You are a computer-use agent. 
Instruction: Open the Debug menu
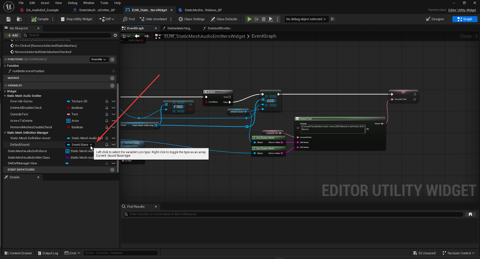[72, 3]
